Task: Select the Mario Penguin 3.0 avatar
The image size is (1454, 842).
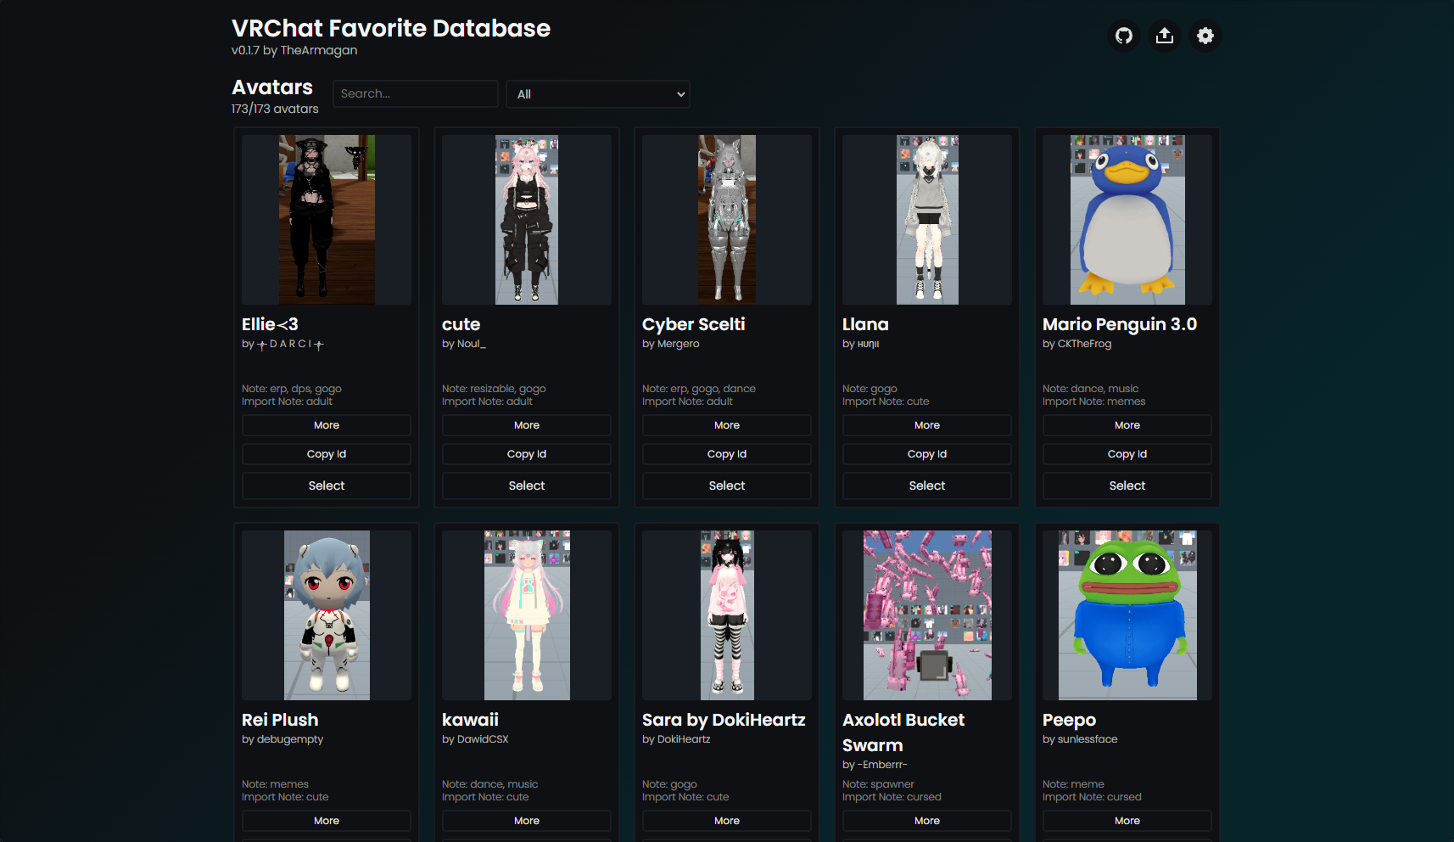Action: pos(1127,486)
